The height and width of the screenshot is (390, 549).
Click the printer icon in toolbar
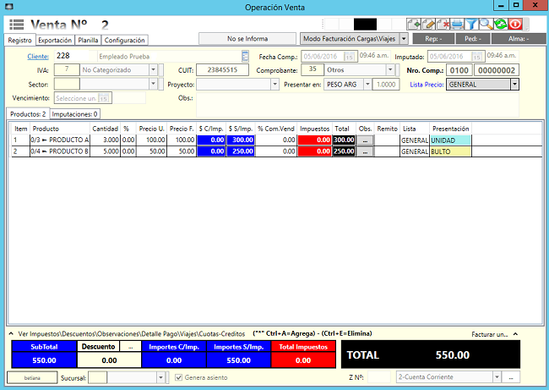tap(457, 25)
